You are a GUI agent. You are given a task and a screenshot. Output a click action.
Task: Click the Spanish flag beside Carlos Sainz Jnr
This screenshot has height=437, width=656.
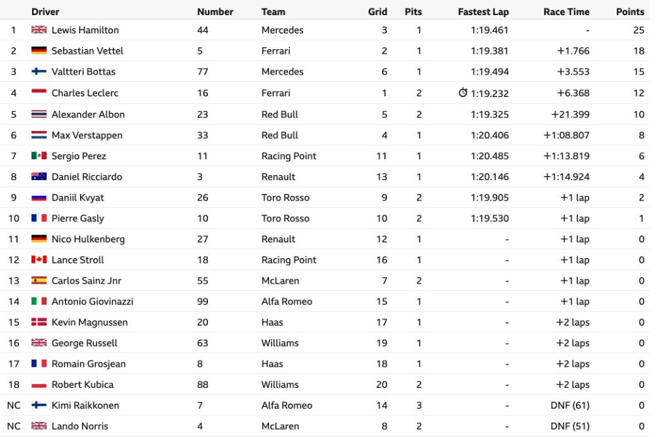(39, 281)
